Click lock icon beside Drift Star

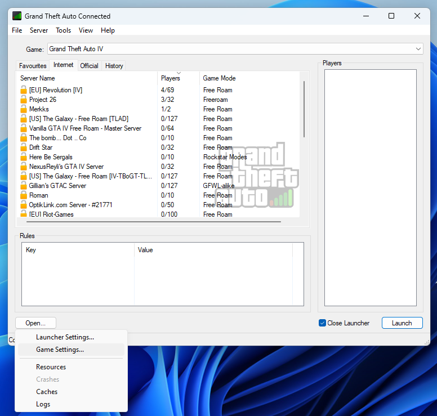click(24, 147)
